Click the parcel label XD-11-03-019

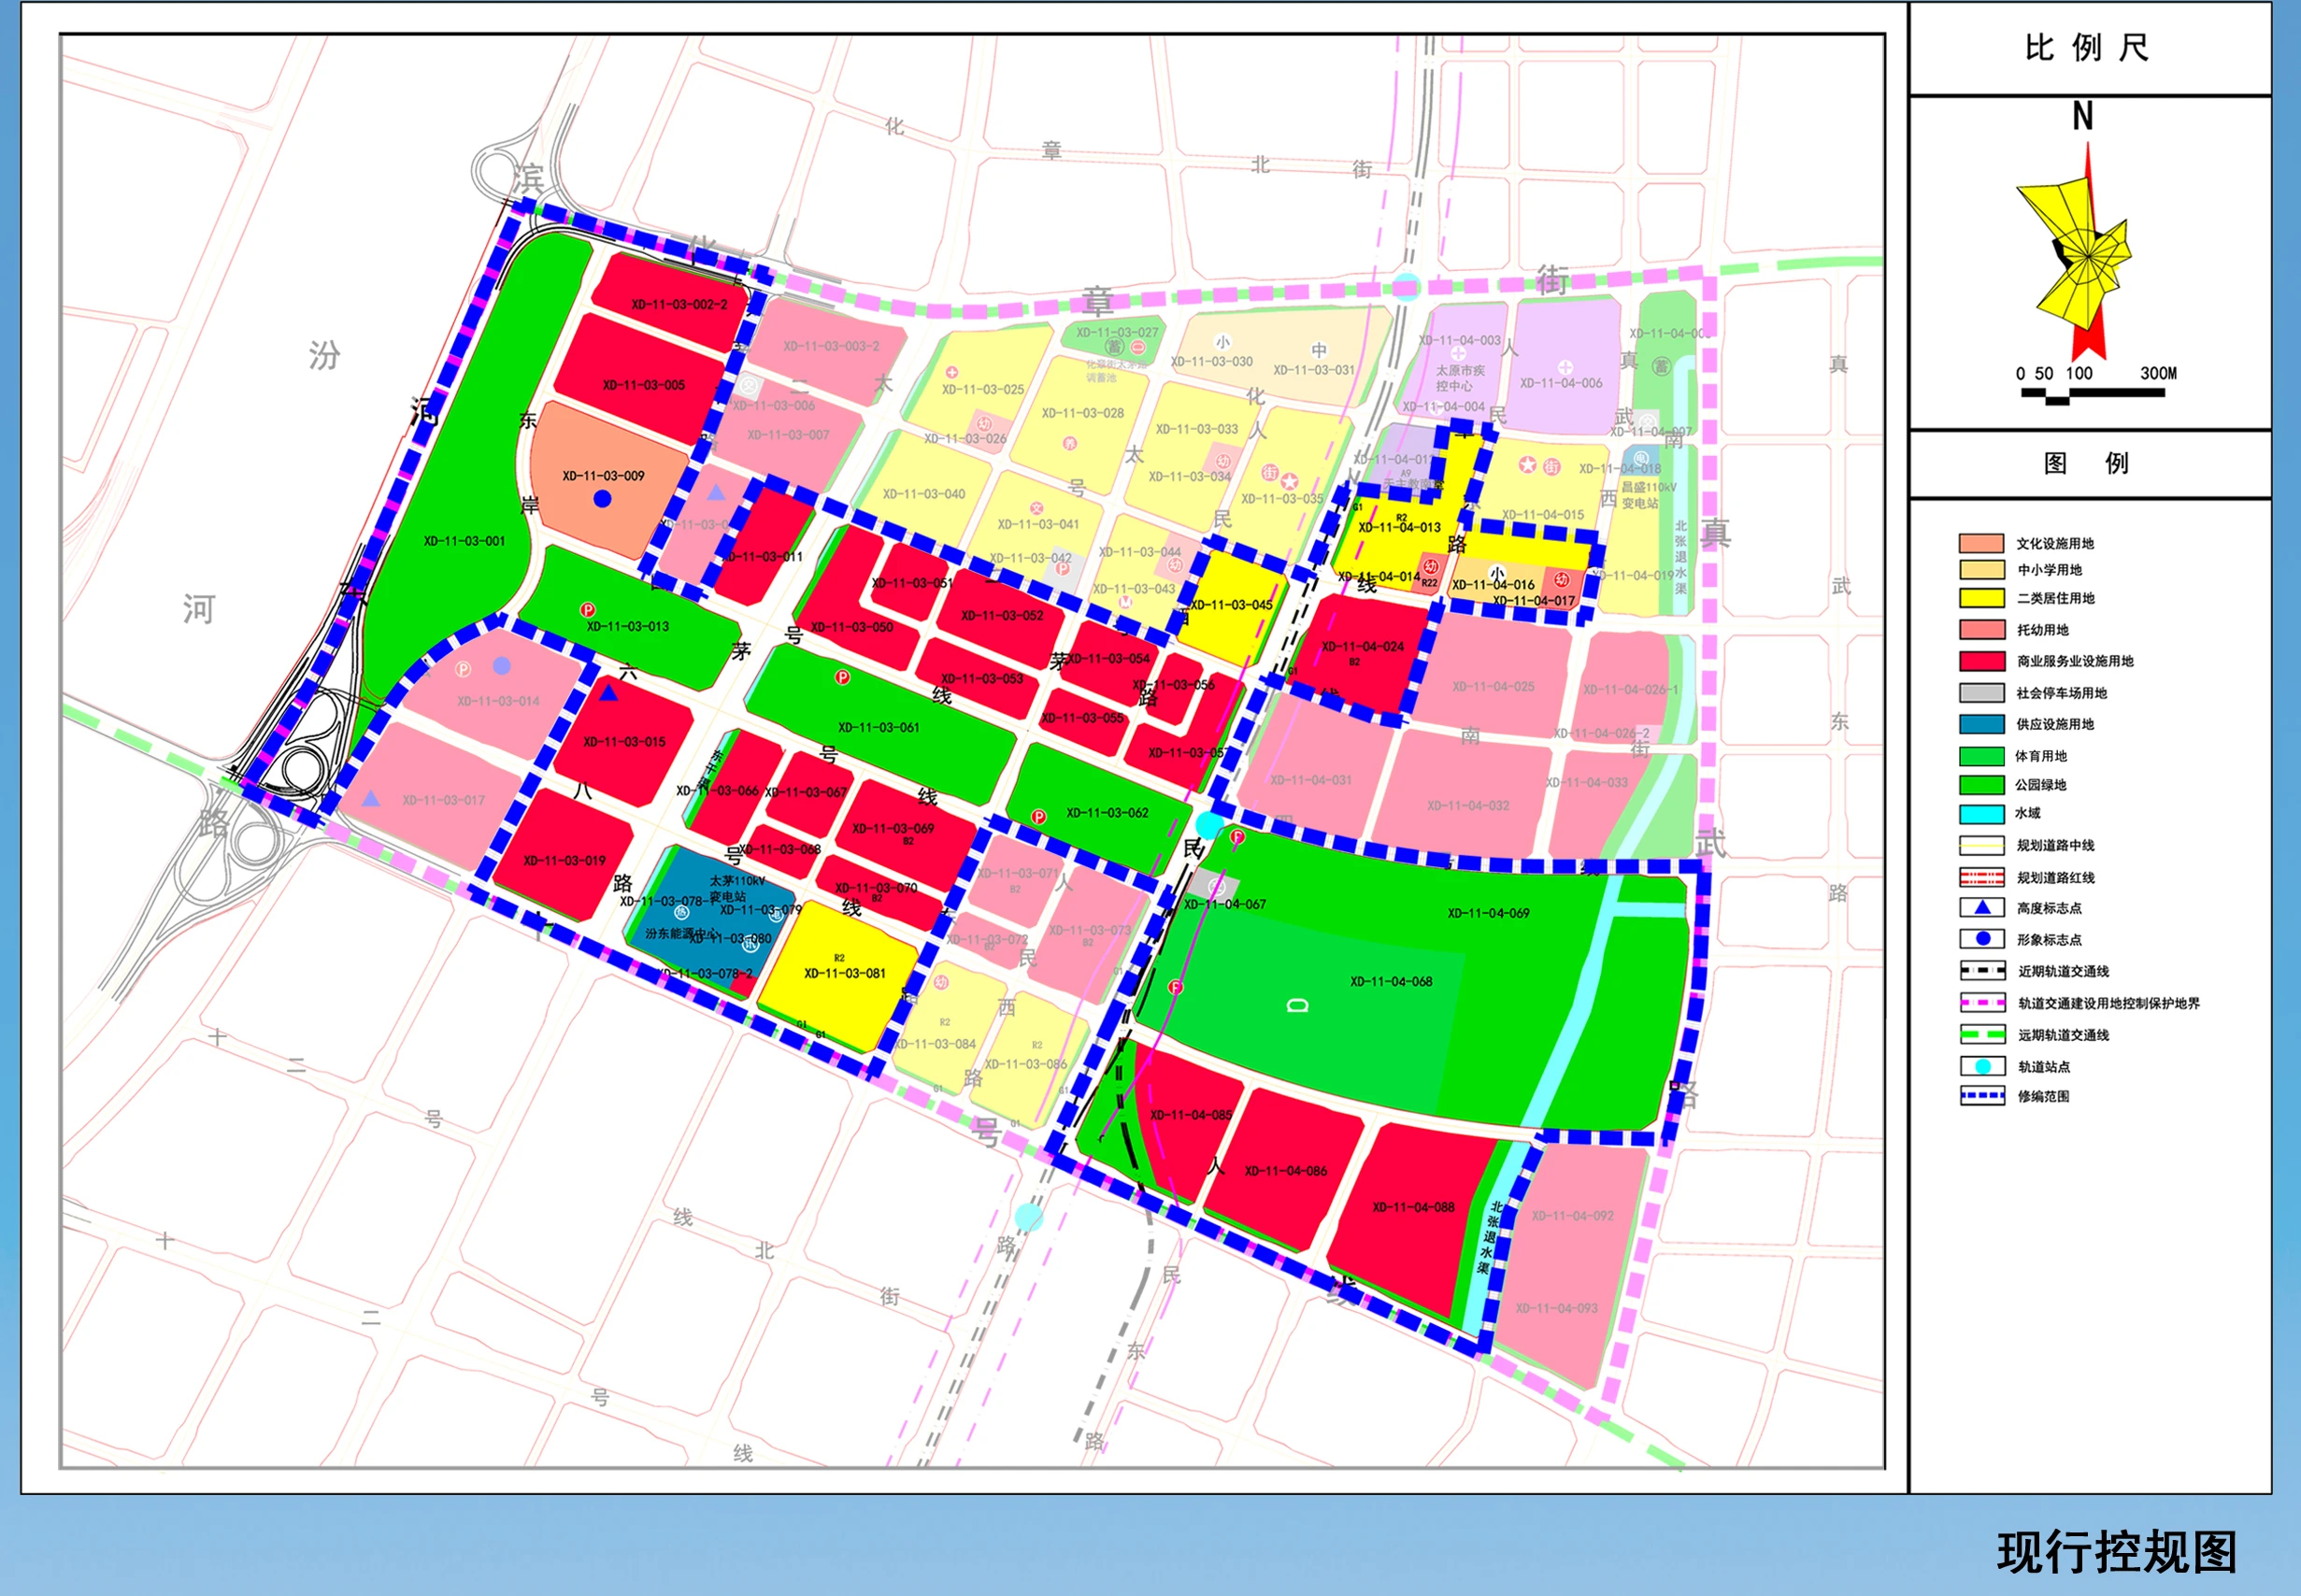coord(564,860)
